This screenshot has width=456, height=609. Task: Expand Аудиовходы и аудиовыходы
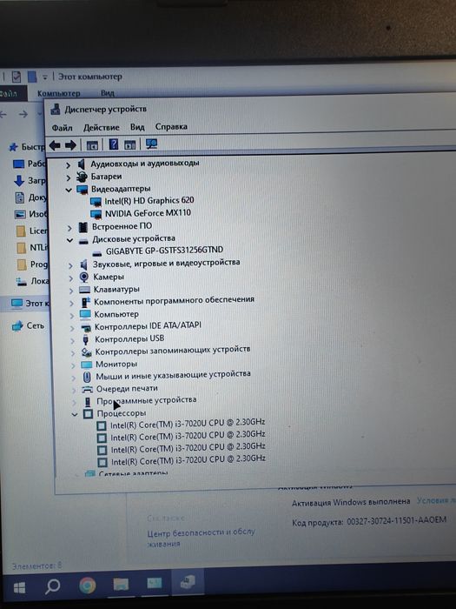pyautogui.click(x=68, y=165)
